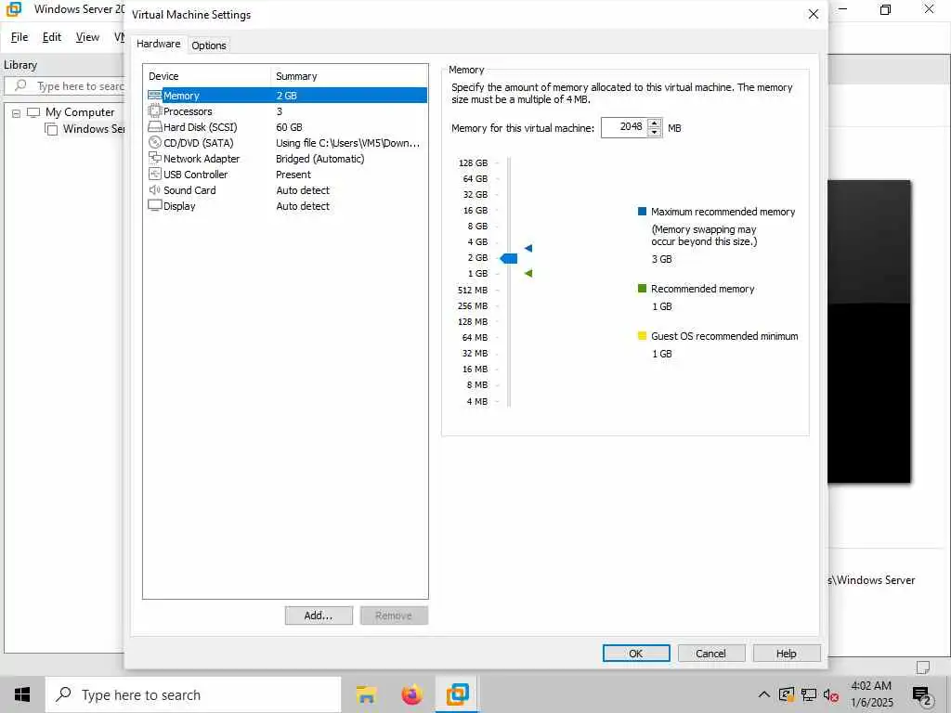
Task: Open the Action Center notifications
Action: 922,695
